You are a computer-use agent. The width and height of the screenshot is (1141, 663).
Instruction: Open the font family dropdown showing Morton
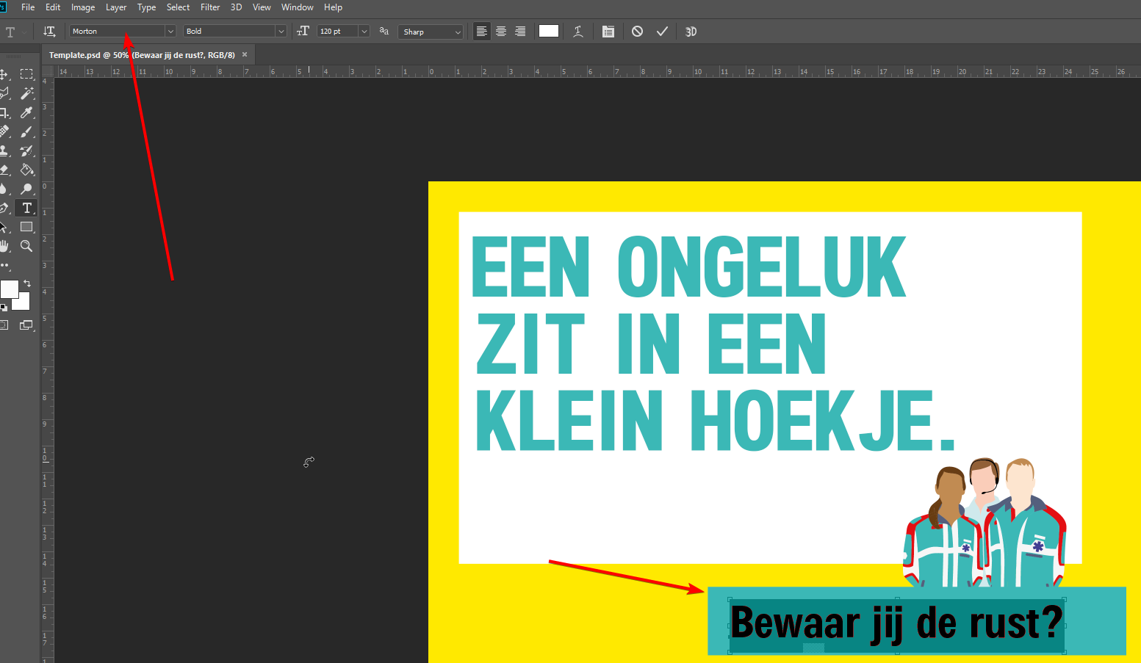(170, 32)
